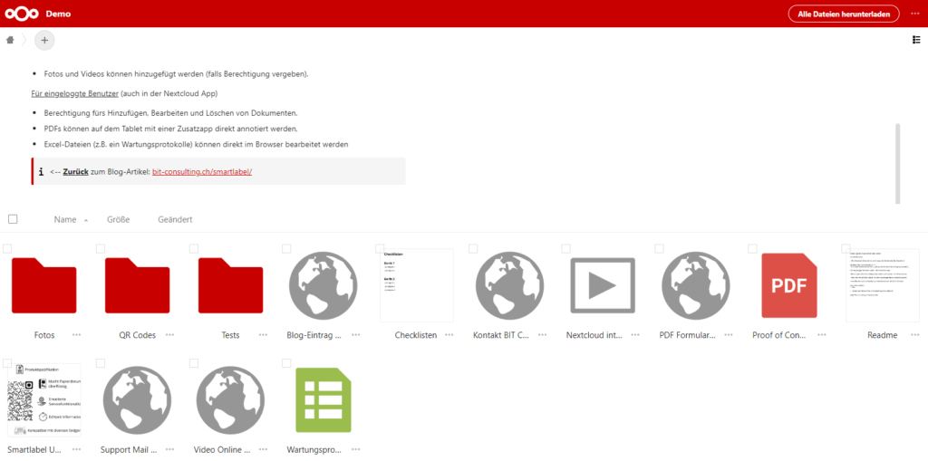928x461 pixels.
Task: Click the description panel vertical scrollbar
Action: click(898, 163)
